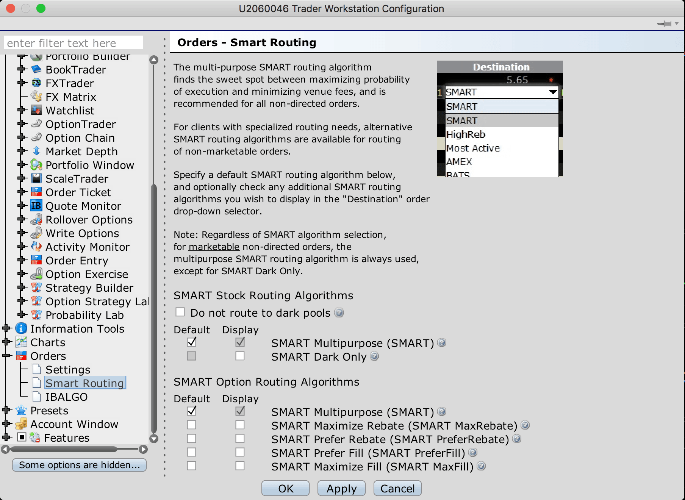The width and height of the screenshot is (685, 500).
Task: Click the Option Chain icon
Action: (36, 137)
